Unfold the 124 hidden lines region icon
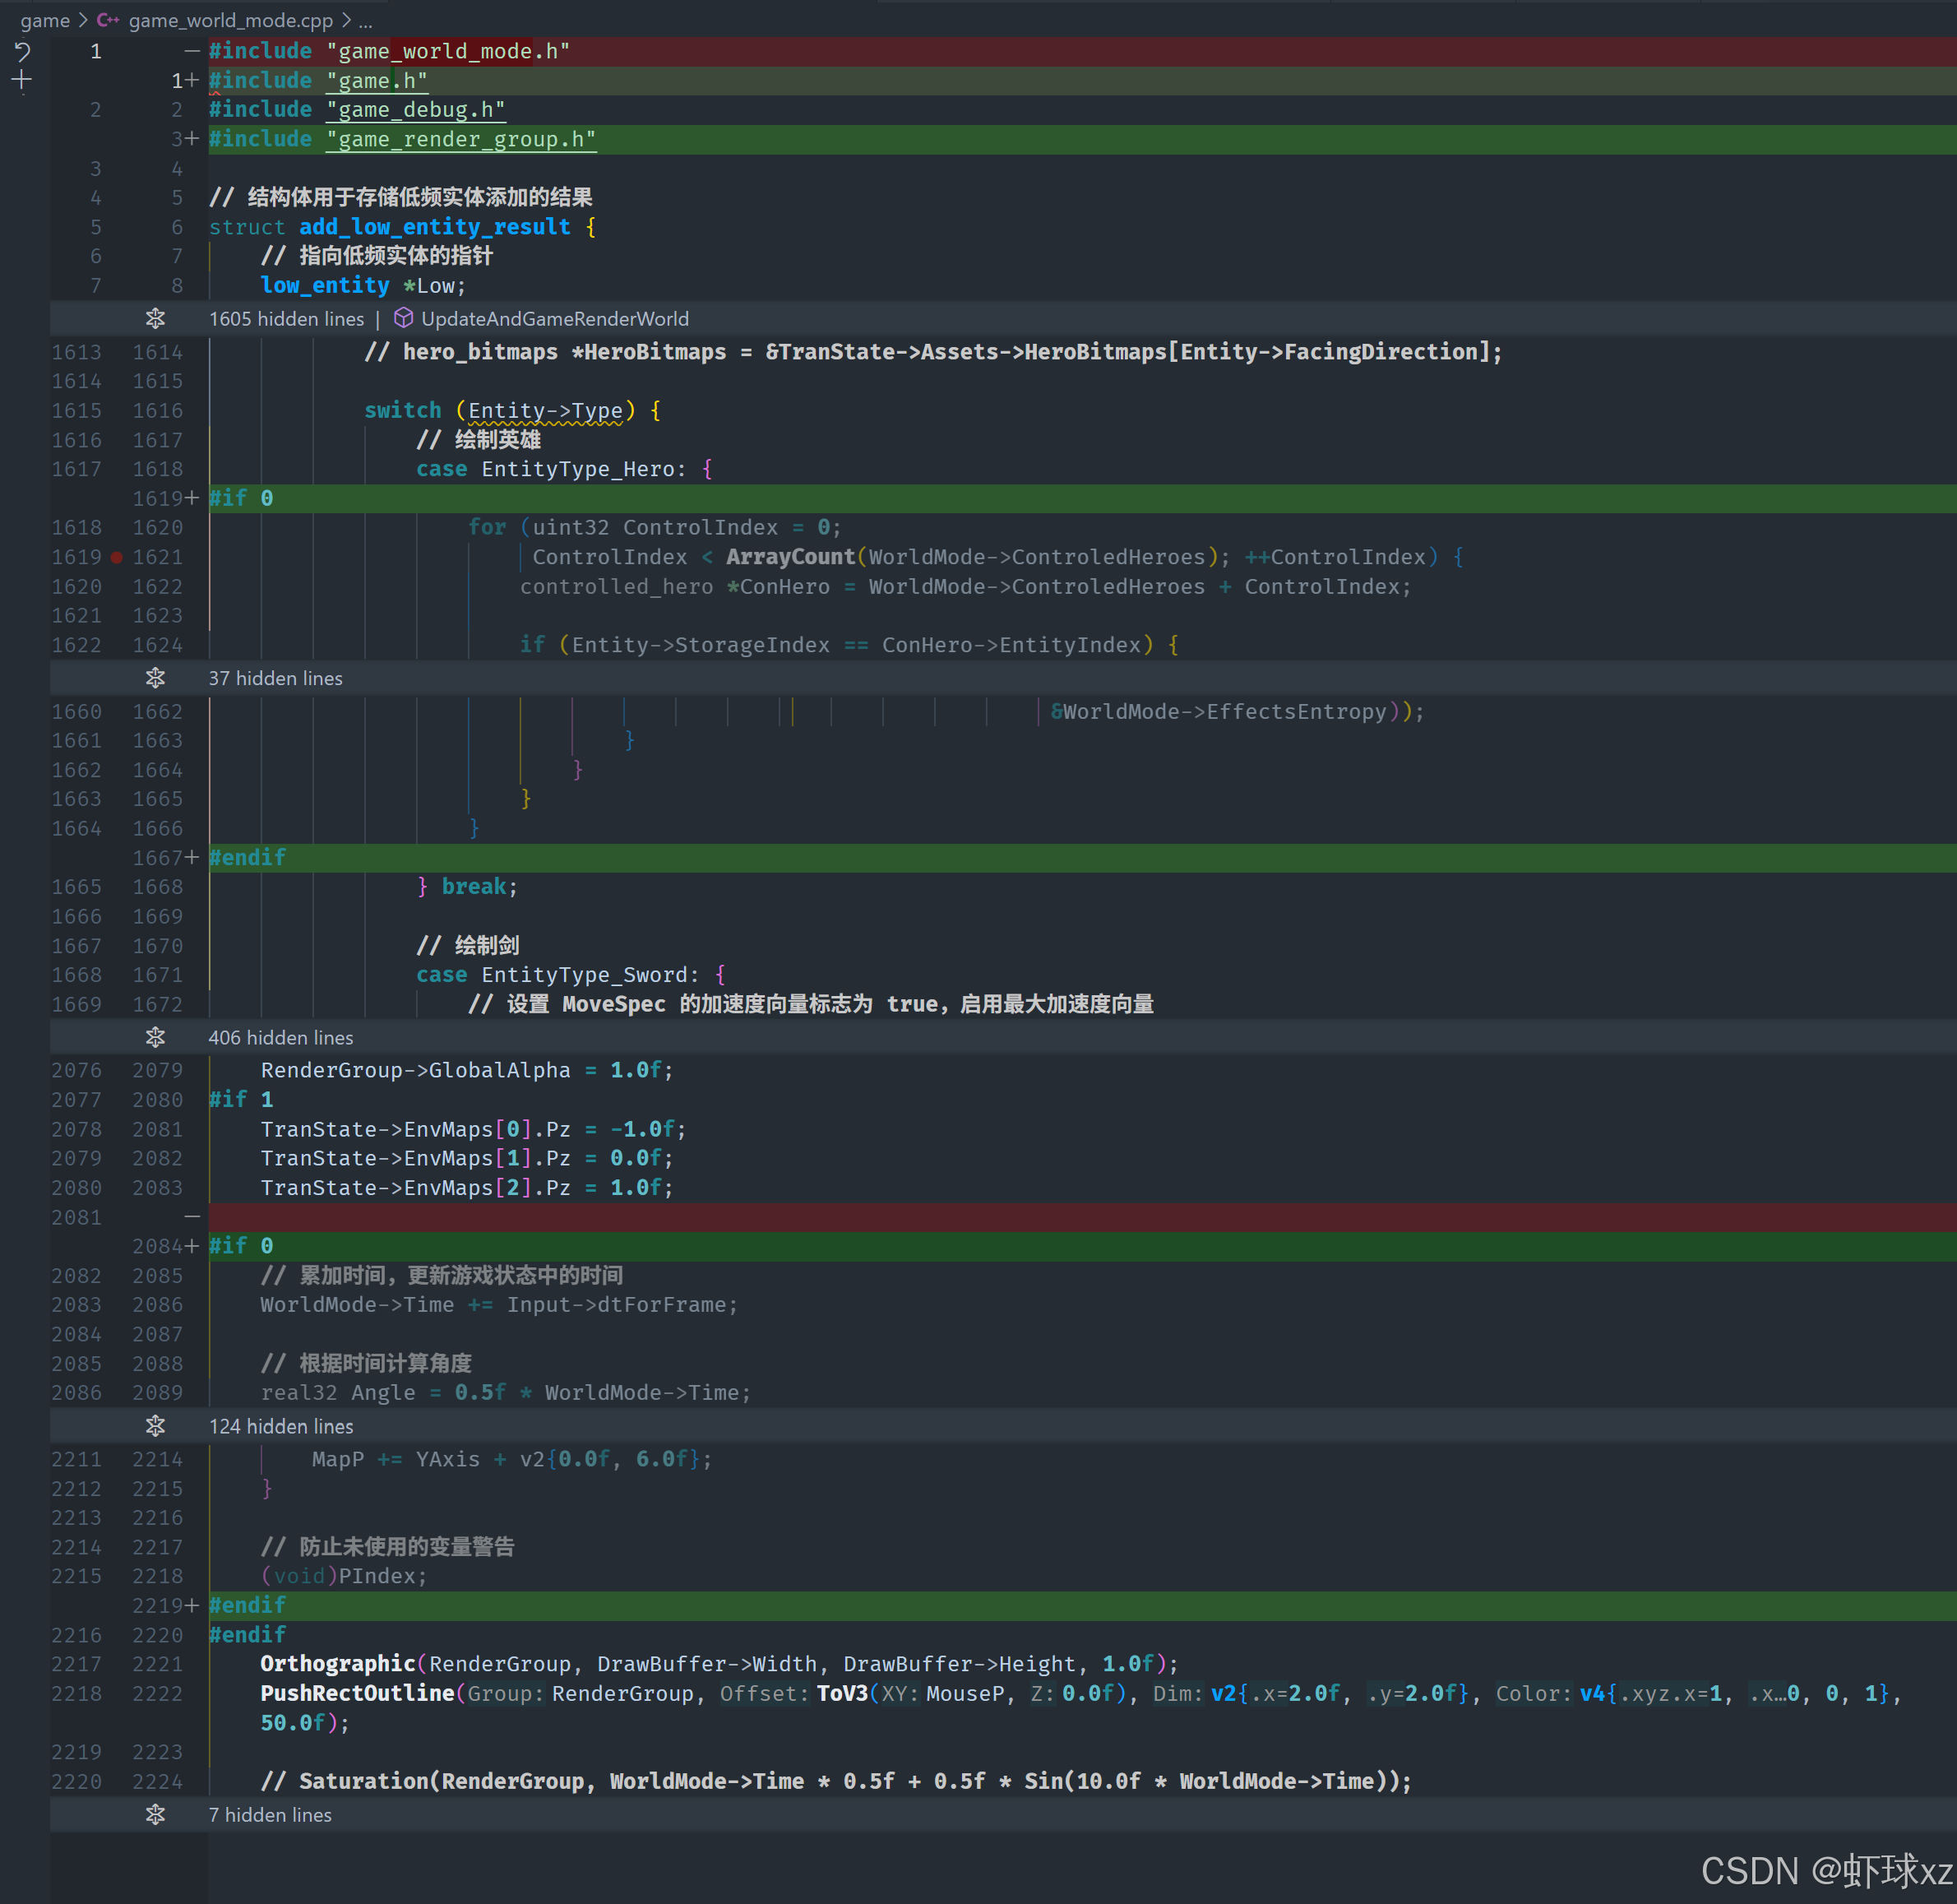 (x=155, y=1426)
